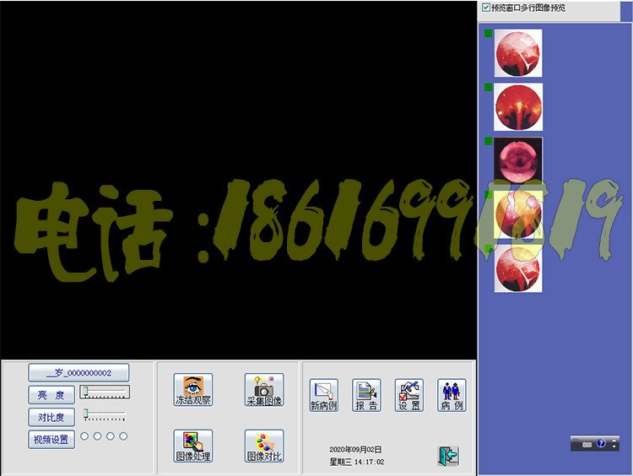Viewport: 633px width, 476px height.
Task: Toggle 预览窗口多行图像预览 checkbox
Action: pos(486,8)
